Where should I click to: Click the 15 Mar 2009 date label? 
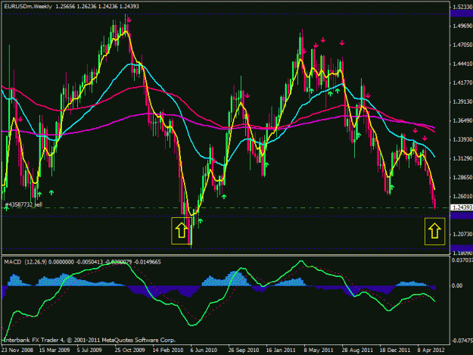click(54, 350)
